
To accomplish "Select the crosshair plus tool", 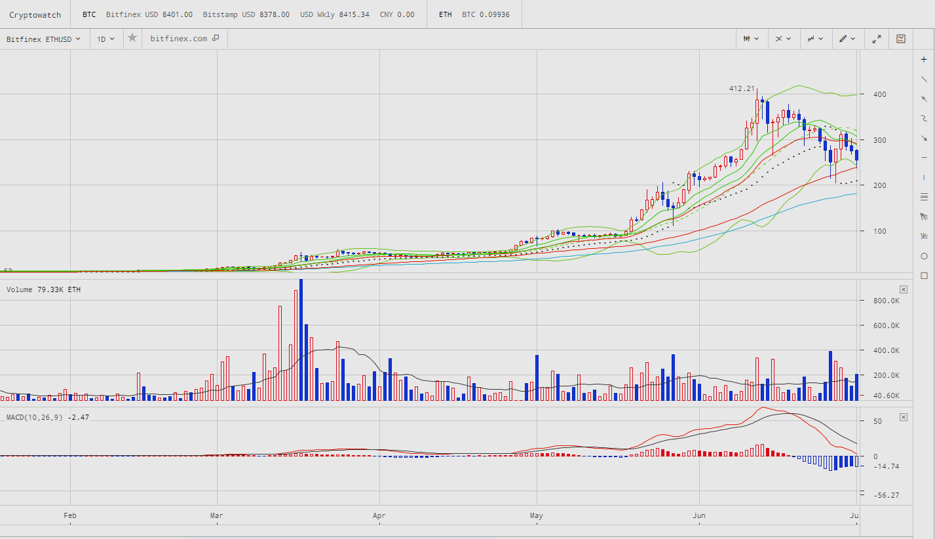I will 924,59.
